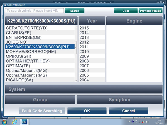Click the CH language indicator in the tray
The width and height of the screenshot is (167, 125).
129,121
